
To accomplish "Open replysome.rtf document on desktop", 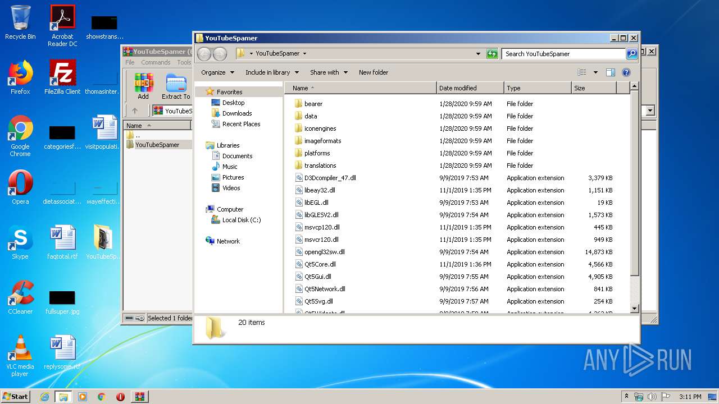I will (x=62, y=352).
